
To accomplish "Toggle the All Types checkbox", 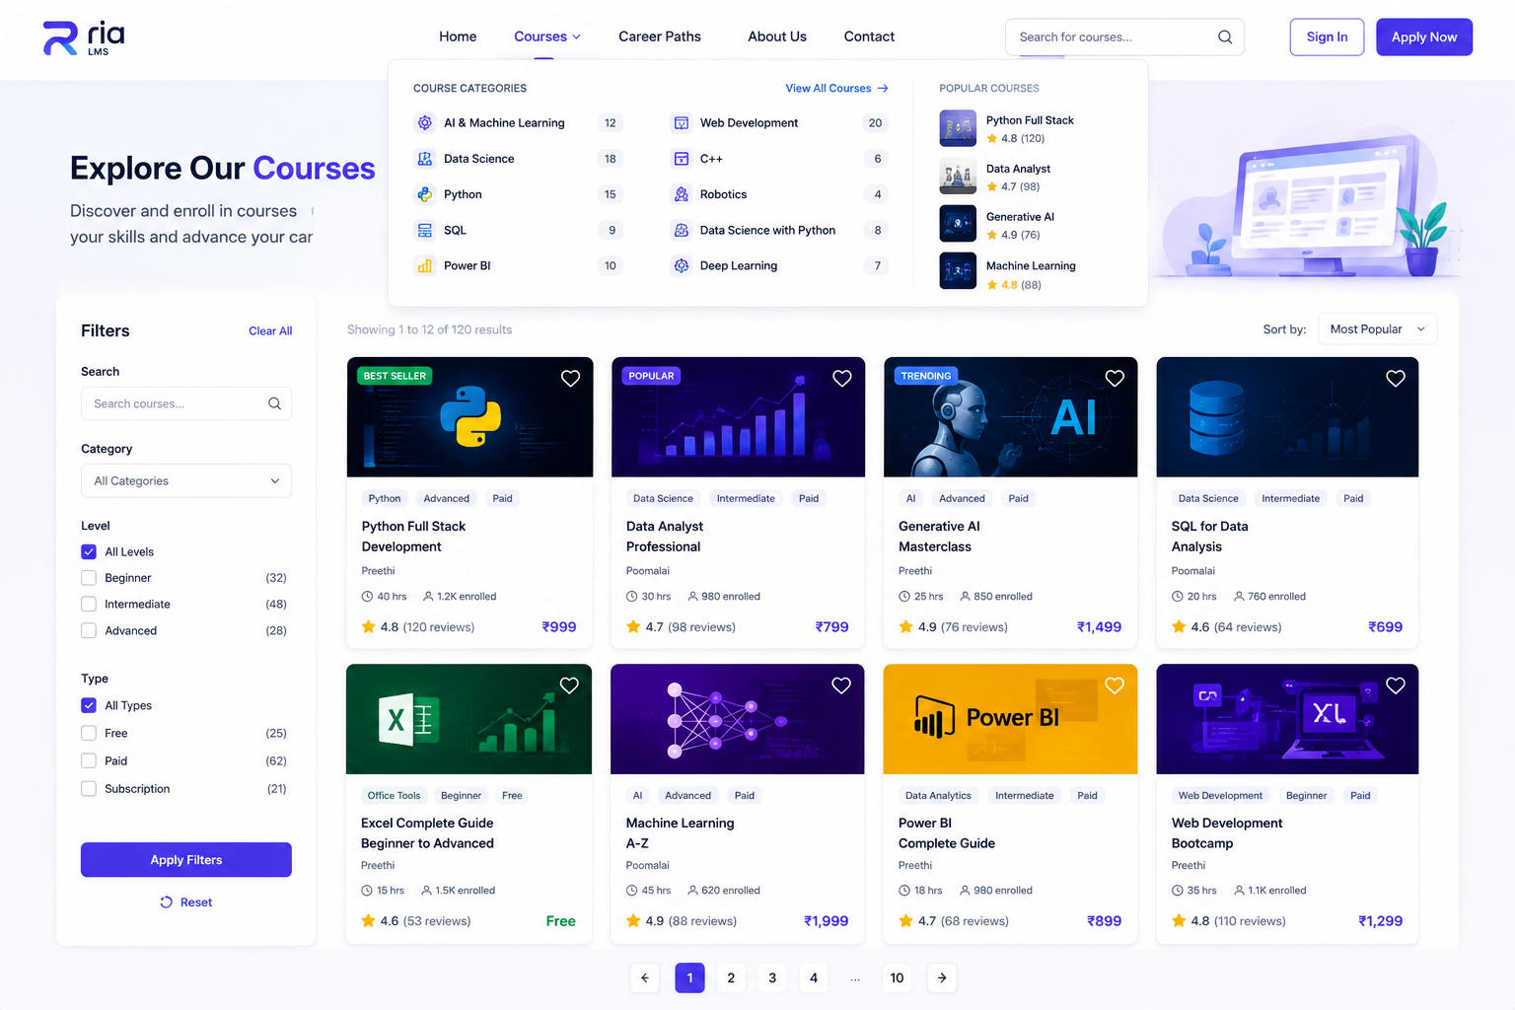I will click(89, 705).
